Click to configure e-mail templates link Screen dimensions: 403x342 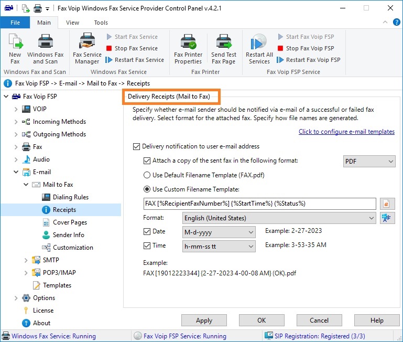tap(346, 132)
